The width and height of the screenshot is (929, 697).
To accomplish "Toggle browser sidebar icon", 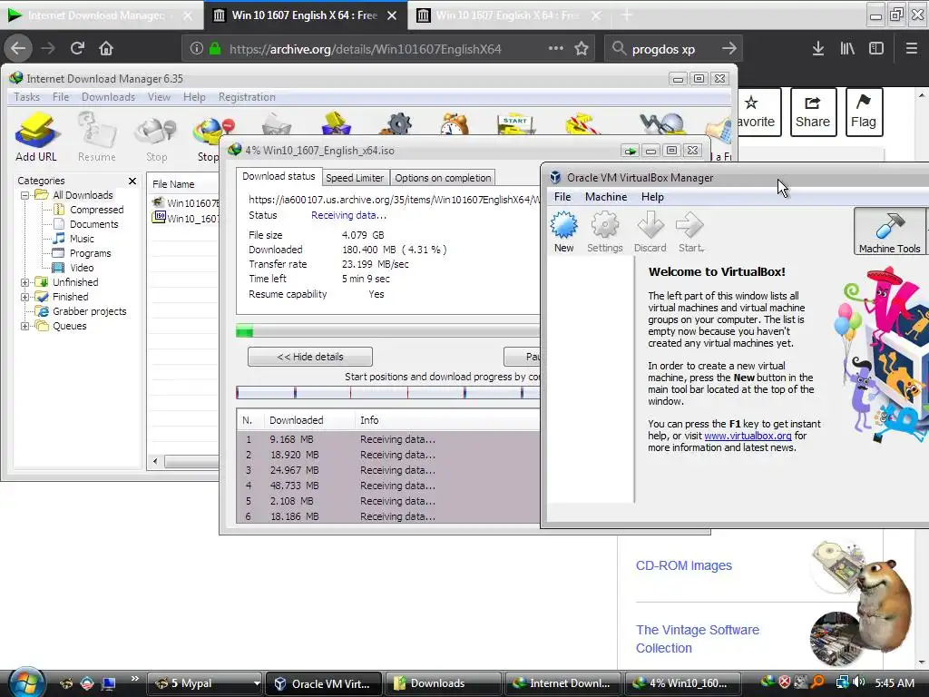I will (x=875, y=49).
